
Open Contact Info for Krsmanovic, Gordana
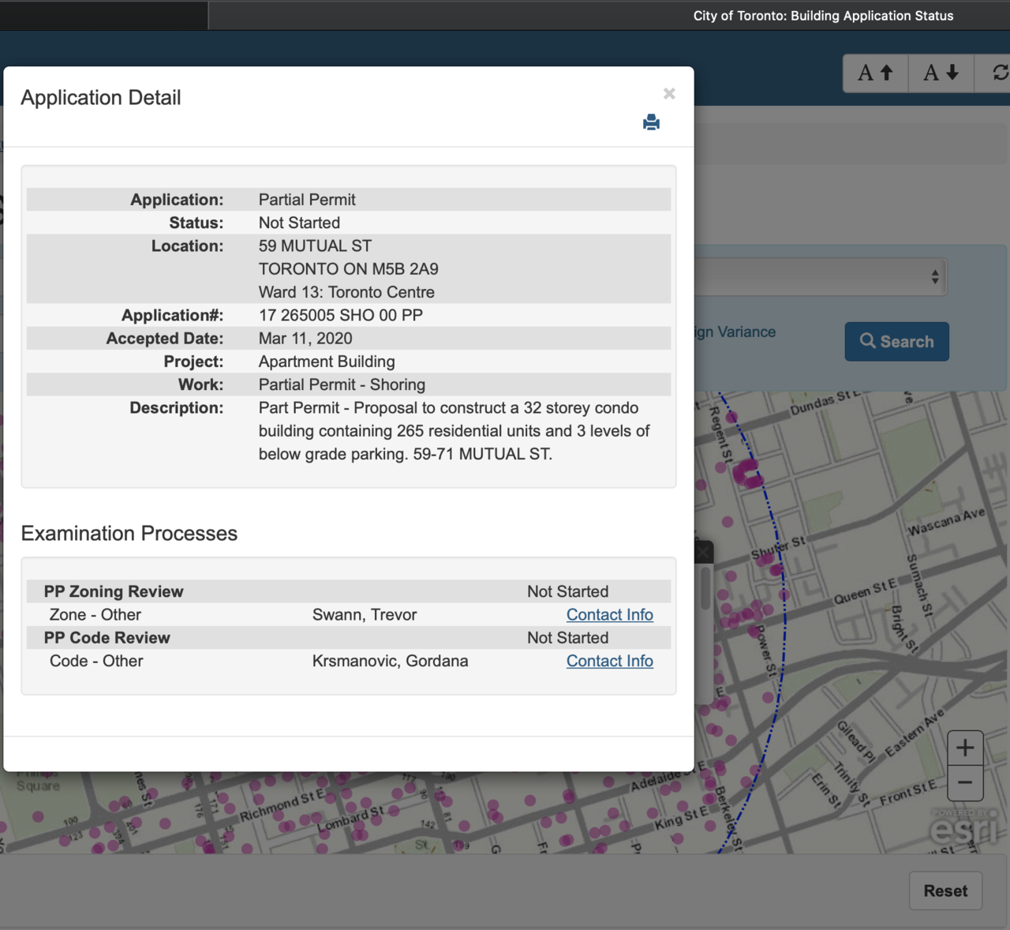coord(609,661)
